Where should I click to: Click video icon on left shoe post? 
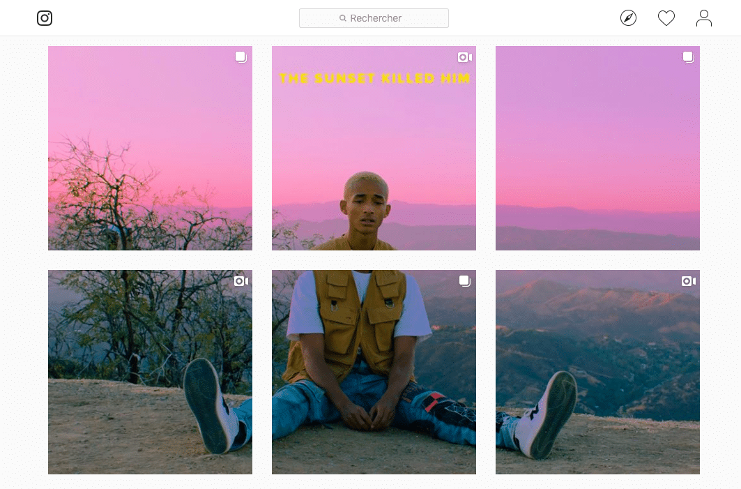(241, 281)
